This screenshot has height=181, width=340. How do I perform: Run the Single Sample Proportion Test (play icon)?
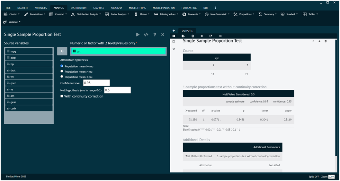(x=138, y=34)
